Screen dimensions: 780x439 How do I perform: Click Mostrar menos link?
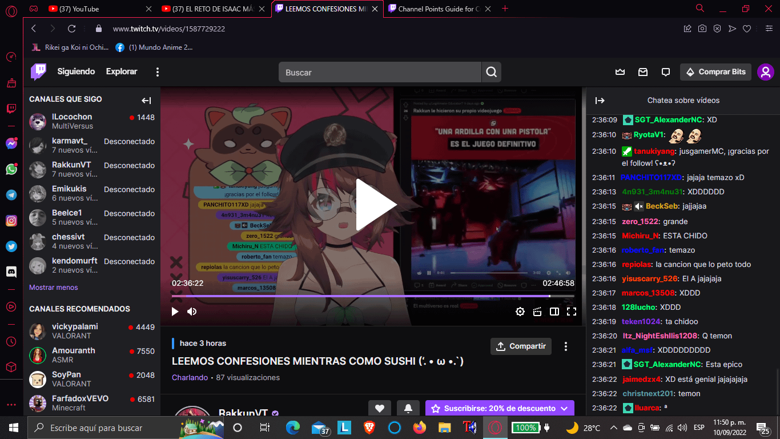(54, 288)
